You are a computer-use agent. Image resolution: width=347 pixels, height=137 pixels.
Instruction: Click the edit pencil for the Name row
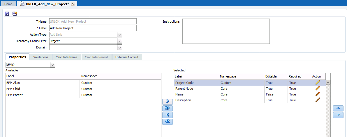318,94
